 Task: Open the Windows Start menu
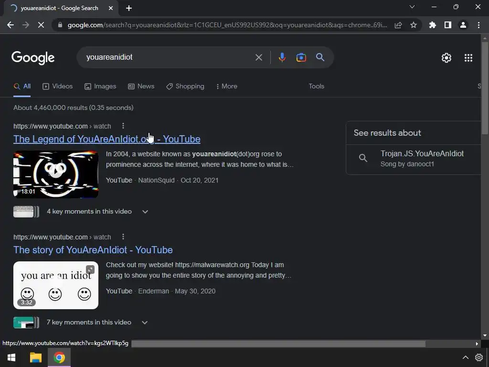pos(11,357)
